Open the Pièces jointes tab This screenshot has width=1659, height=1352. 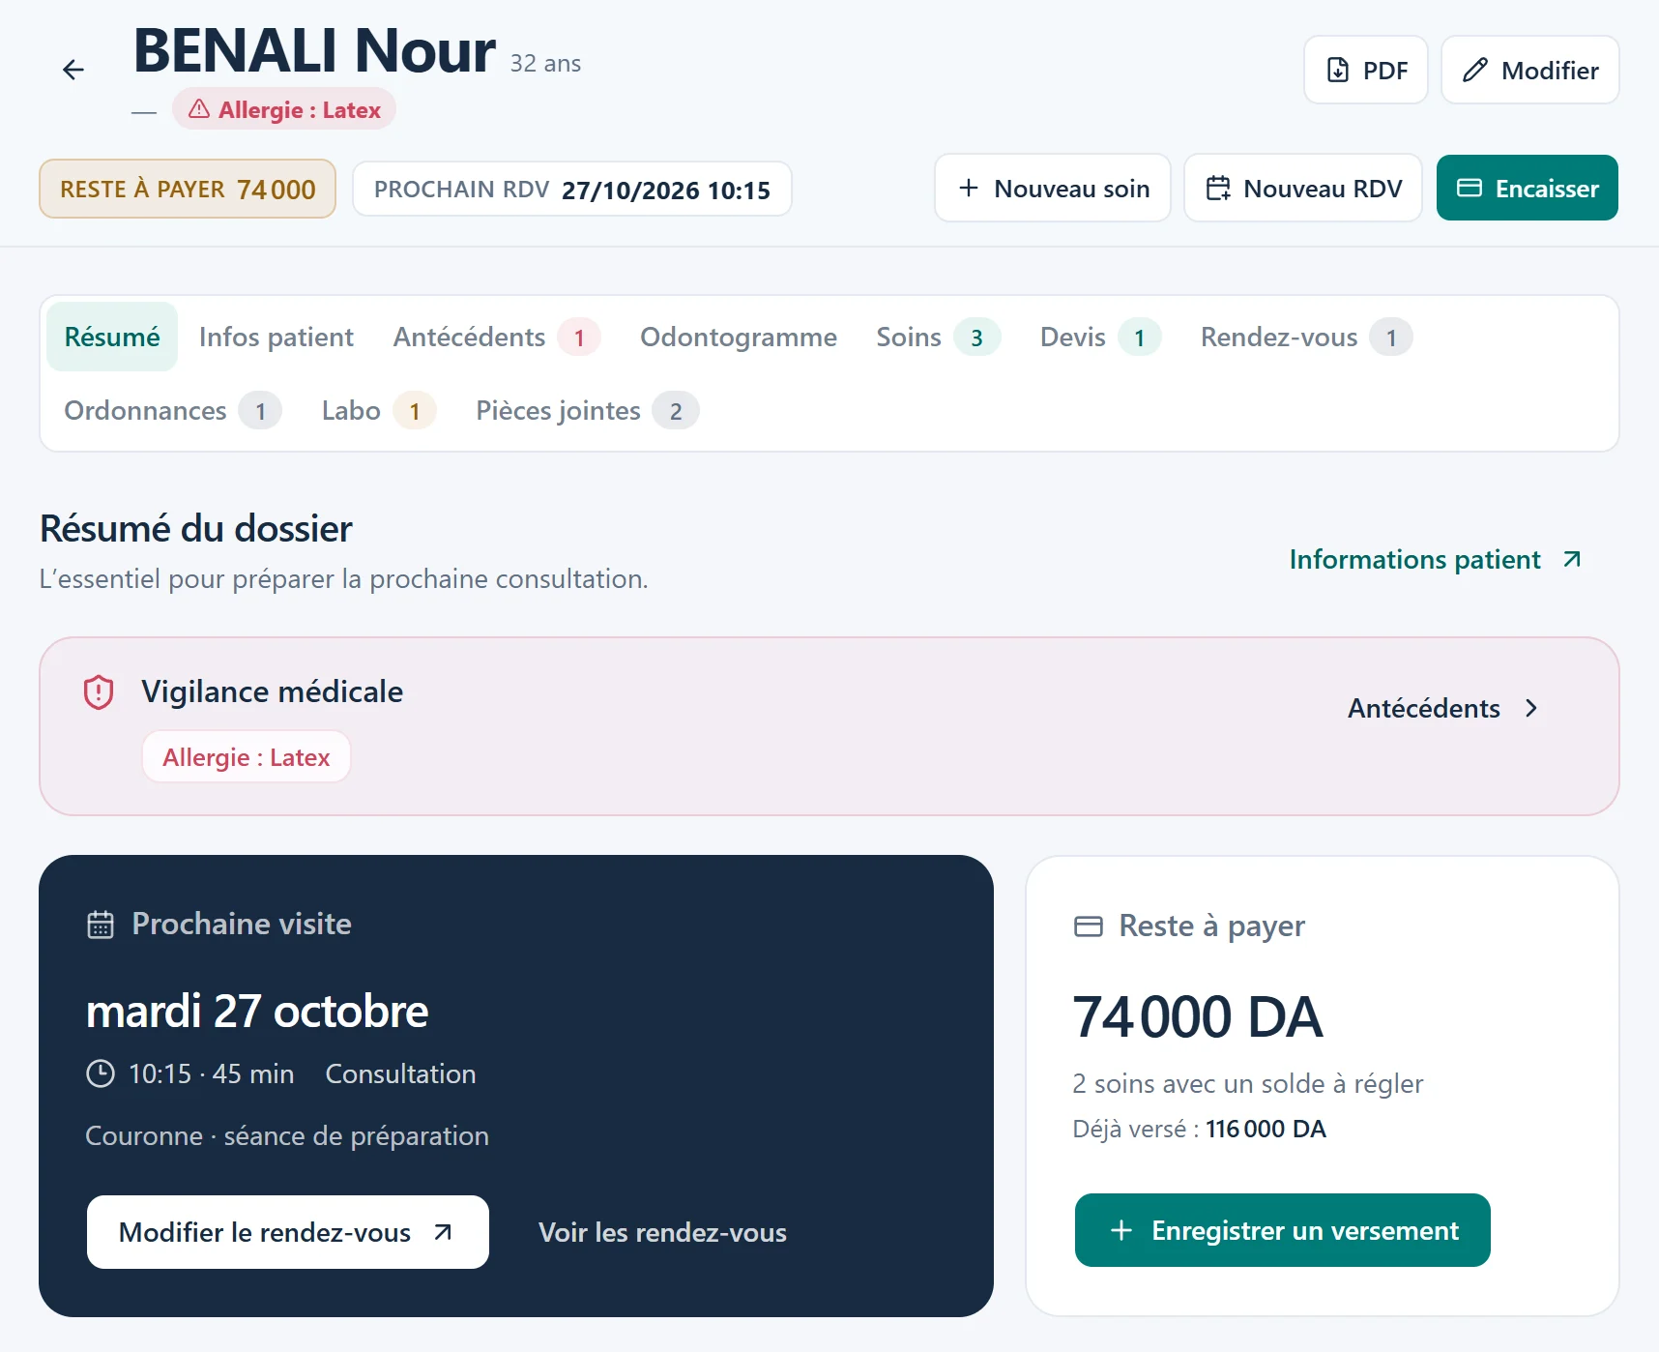point(587,410)
